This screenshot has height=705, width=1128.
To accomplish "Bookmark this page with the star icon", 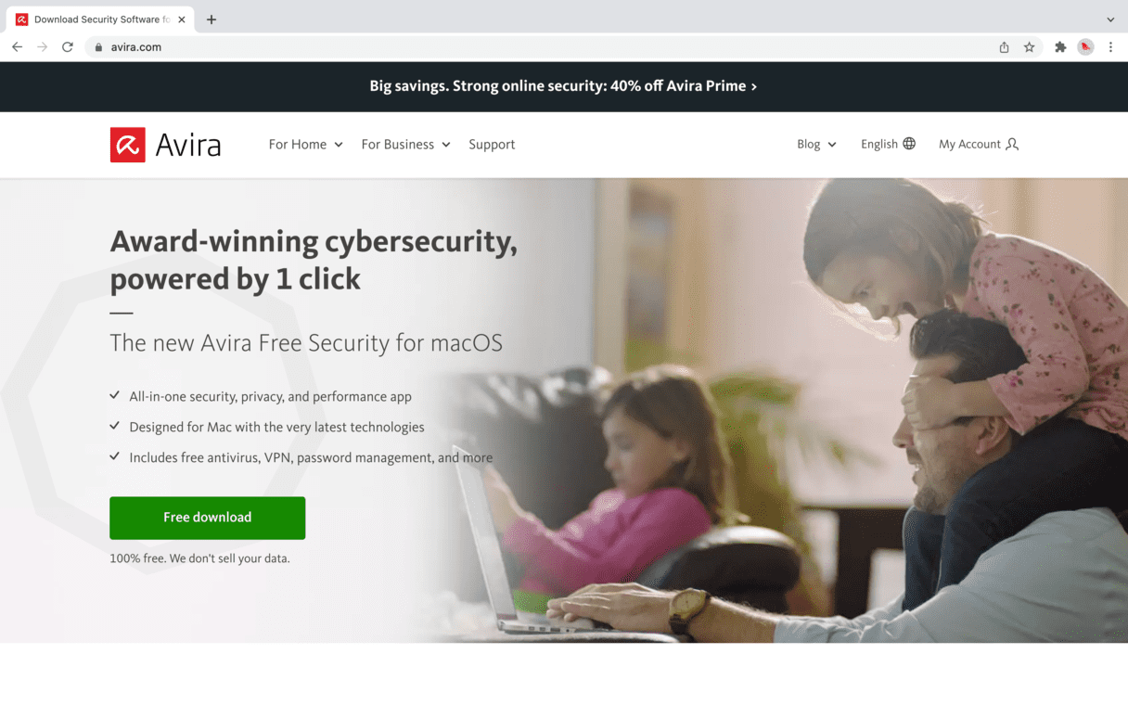I will click(1029, 47).
